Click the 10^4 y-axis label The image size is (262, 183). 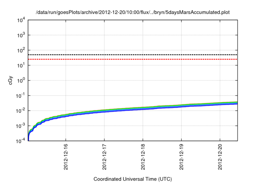21,20
